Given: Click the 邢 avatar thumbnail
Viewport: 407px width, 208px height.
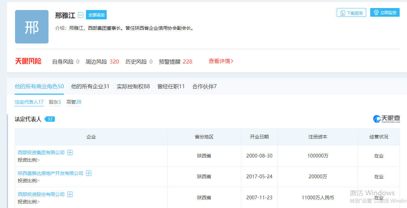Looking at the screenshot, I should click(x=32, y=27).
